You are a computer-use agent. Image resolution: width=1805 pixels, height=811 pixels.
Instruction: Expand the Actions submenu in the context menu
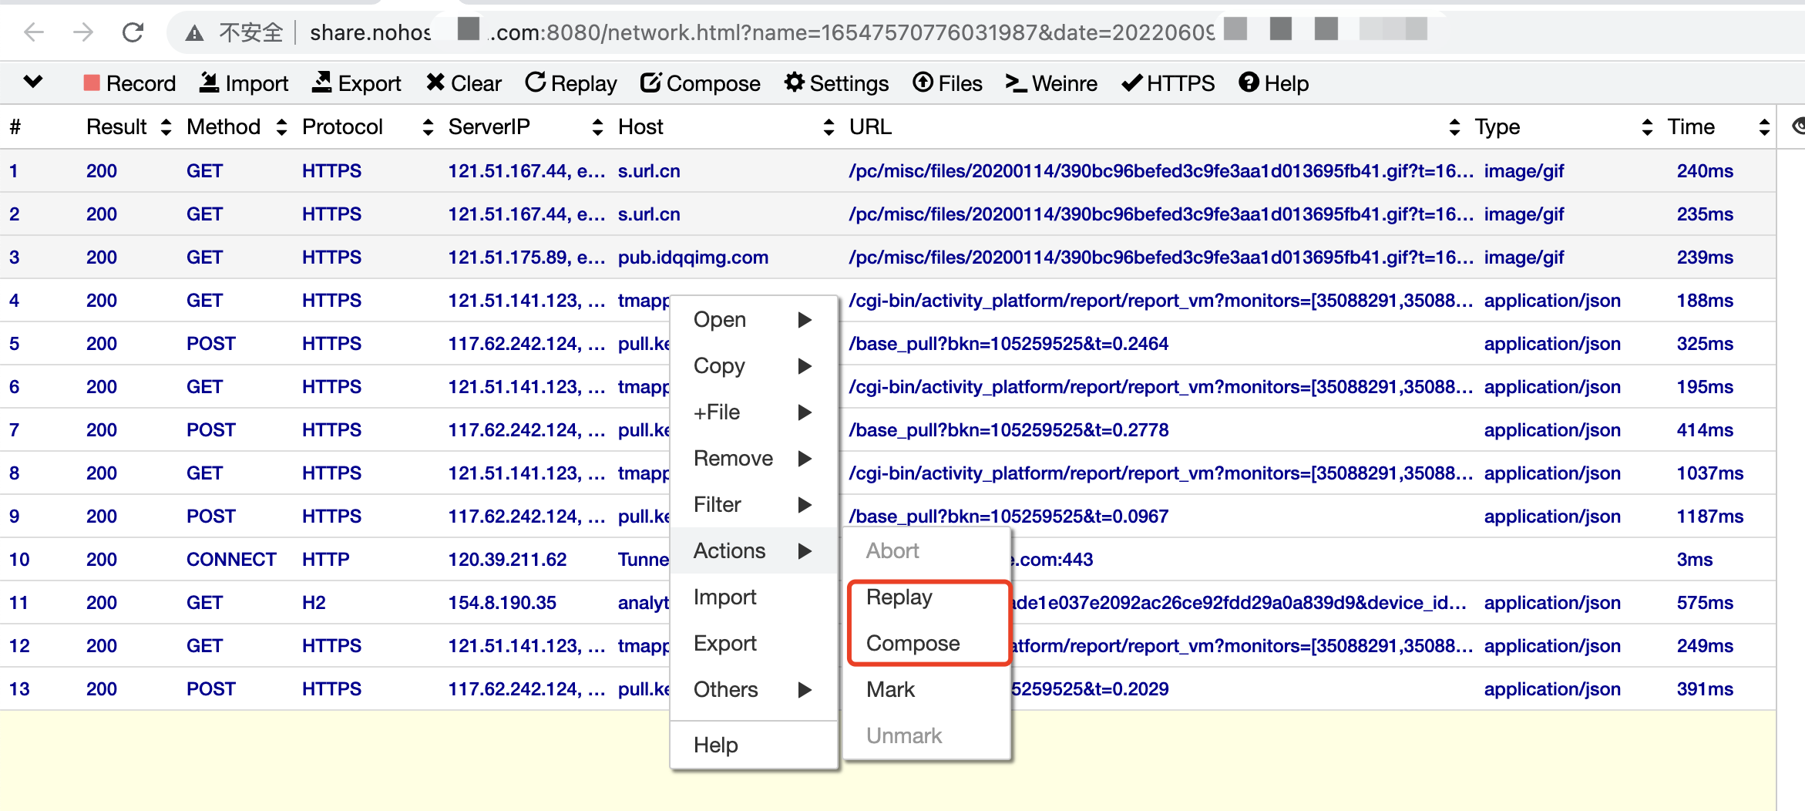click(x=729, y=550)
